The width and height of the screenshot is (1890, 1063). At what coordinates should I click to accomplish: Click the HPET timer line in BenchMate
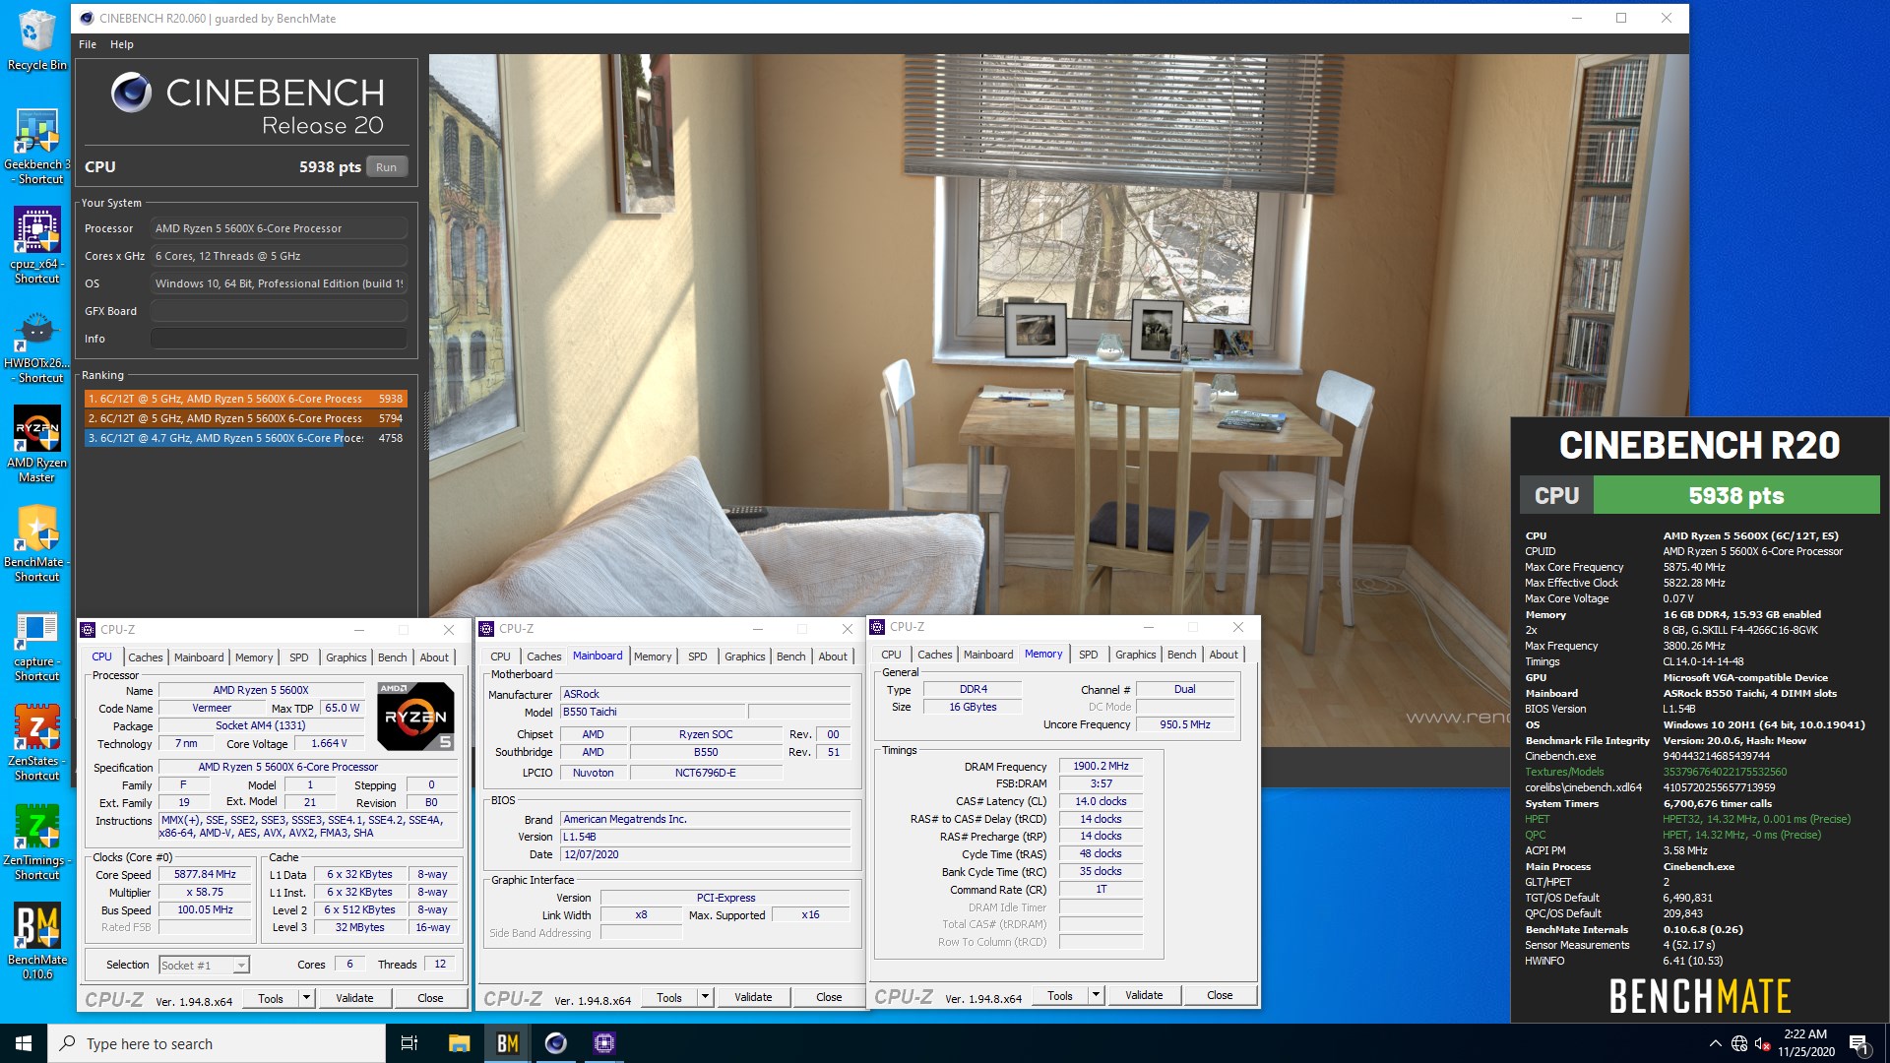(1687, 819)
